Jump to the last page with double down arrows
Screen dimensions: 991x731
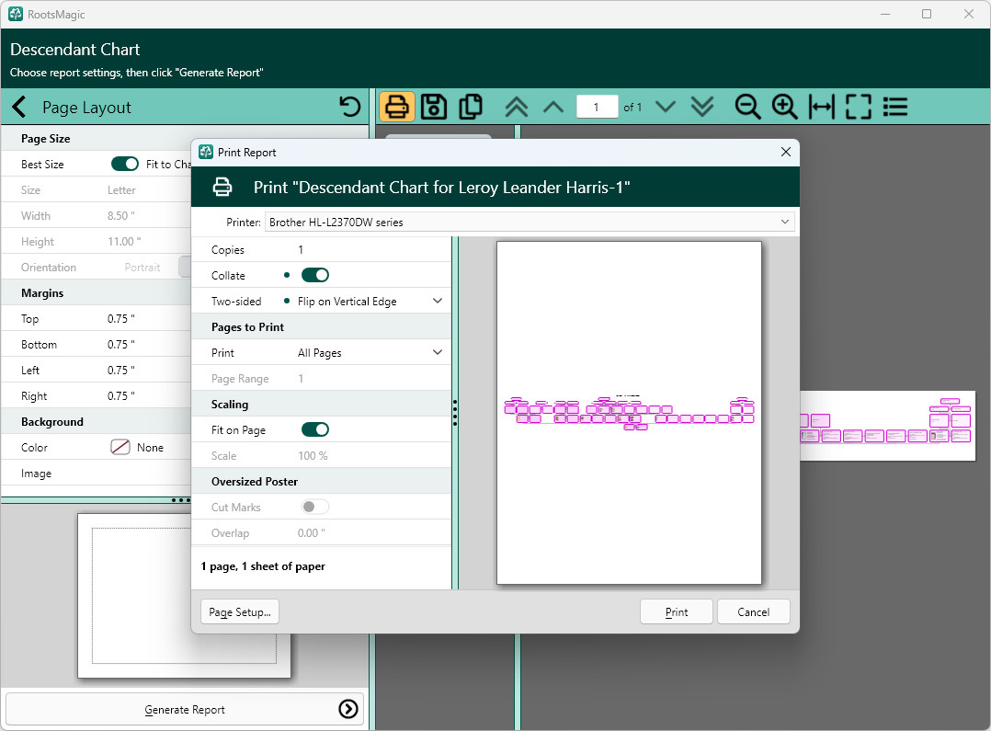702,107
